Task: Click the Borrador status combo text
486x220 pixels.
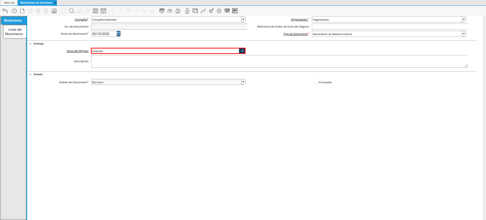Action: click(x=166, y=82)
